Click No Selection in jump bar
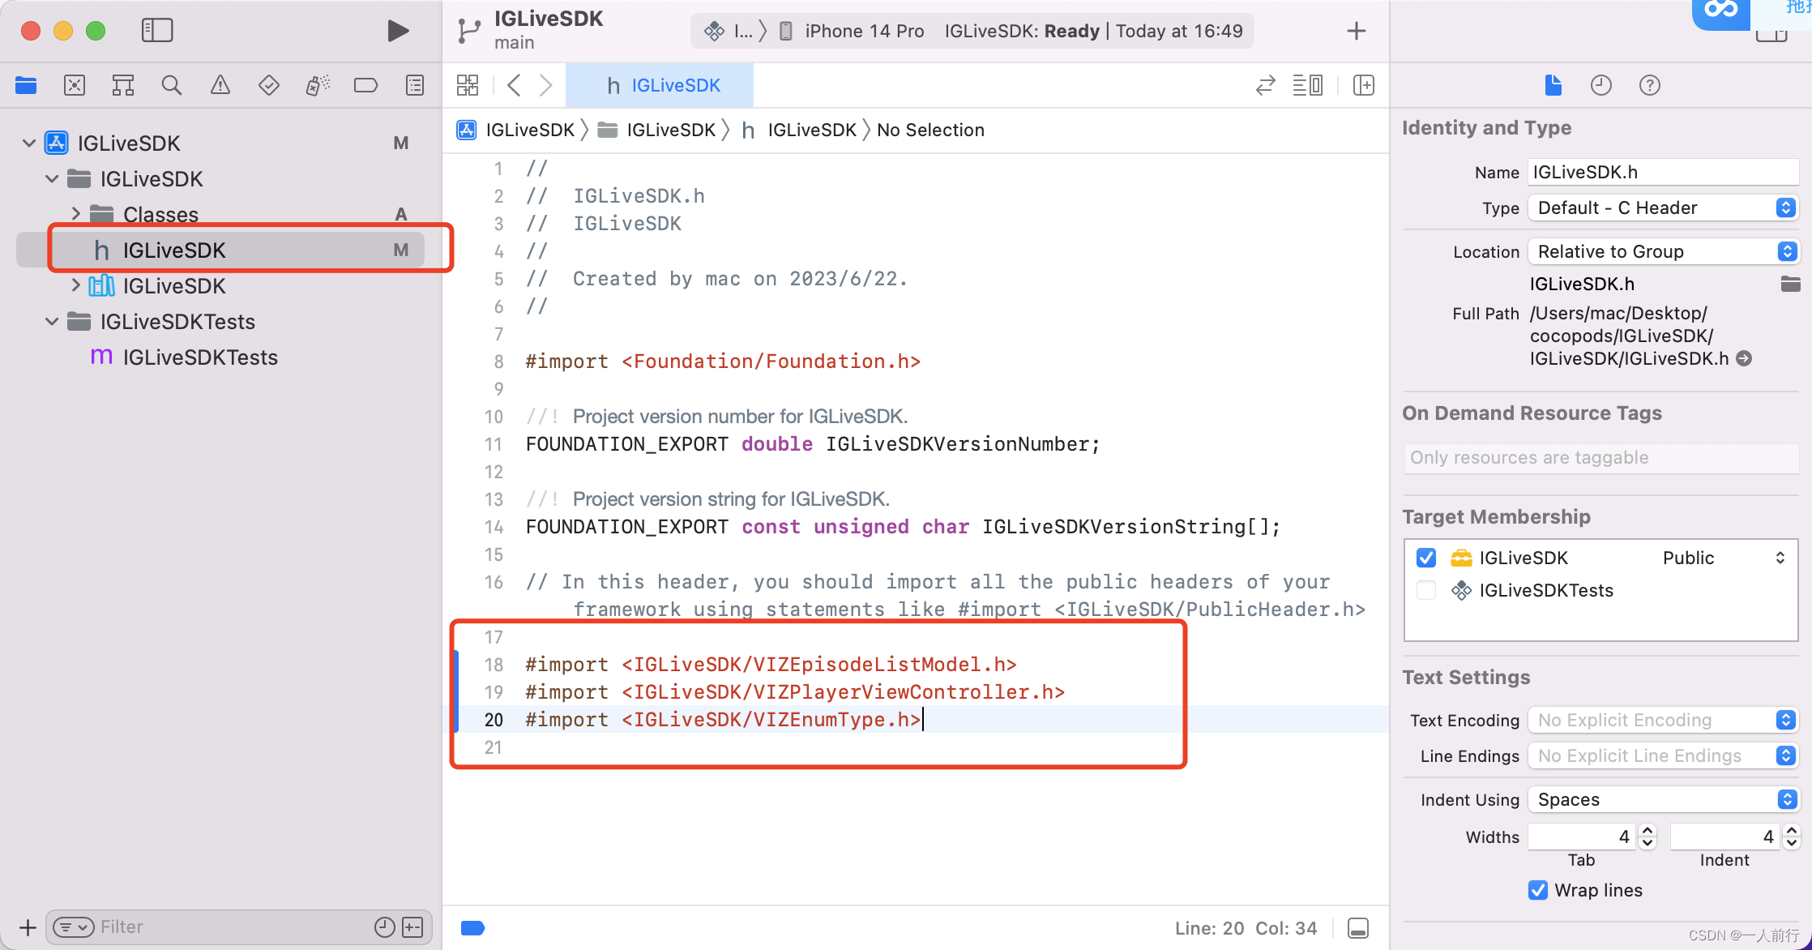The image size is (1812, 950). click(x=930, y=130)
